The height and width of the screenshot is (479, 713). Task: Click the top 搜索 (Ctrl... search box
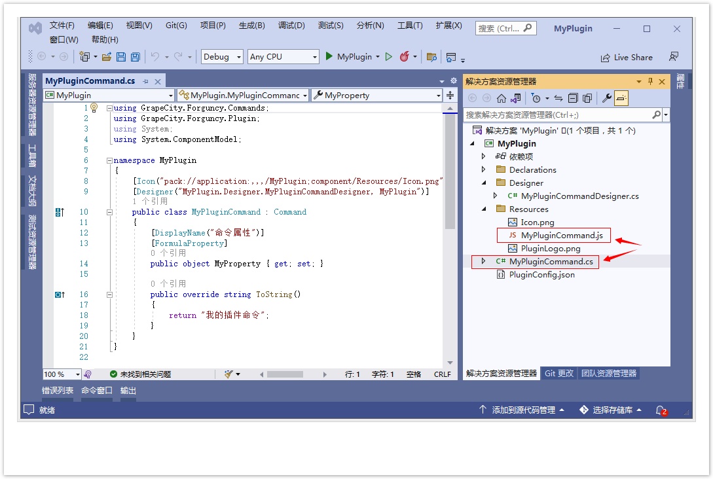pos(505,28)
